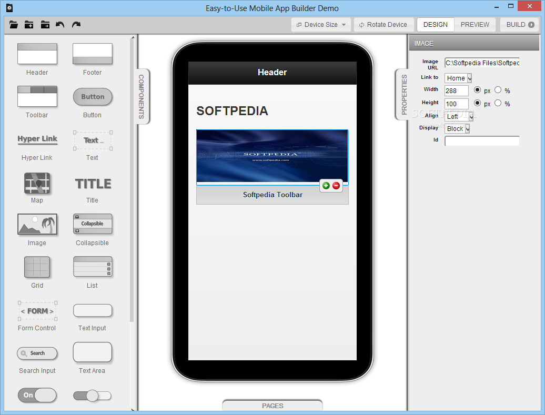The height and width of the screenshot is (415, 545).
Task: Click the app icon in title bar
Action: 9,8
